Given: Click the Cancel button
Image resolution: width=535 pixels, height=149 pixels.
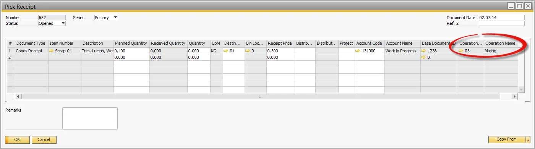Looking at the screenshot, I should pyautogui.click(x=44, y=140).
